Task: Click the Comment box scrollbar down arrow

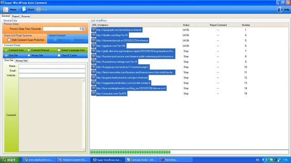Action: (83, 149)
